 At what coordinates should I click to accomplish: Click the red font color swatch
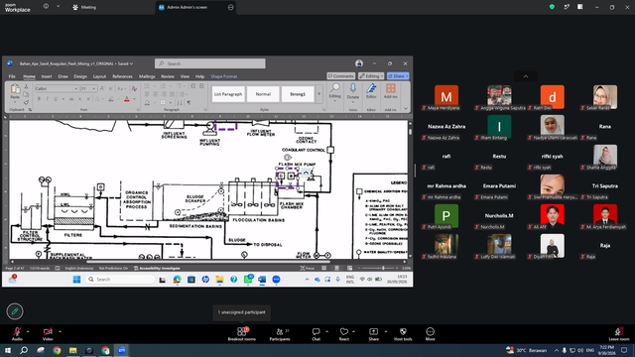(x=127, y=99)
